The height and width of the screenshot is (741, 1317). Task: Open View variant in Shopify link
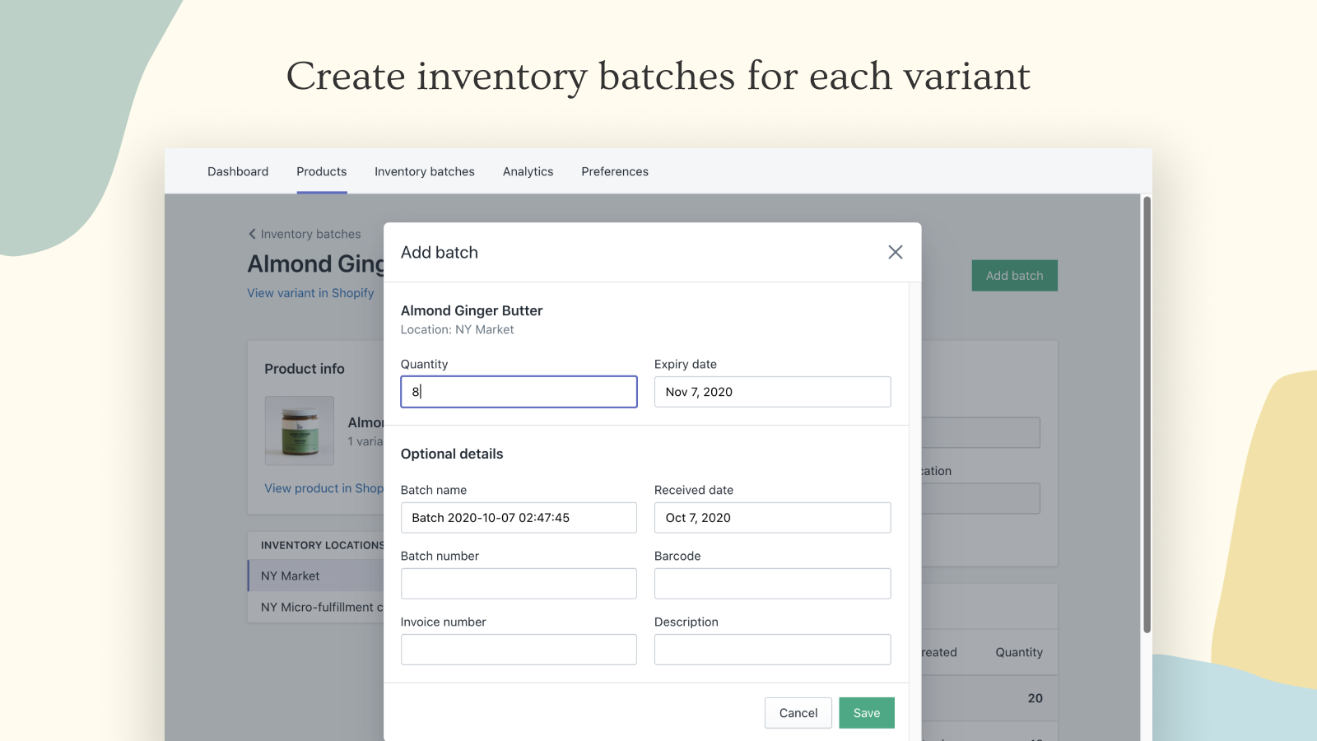tap(310, 292)
